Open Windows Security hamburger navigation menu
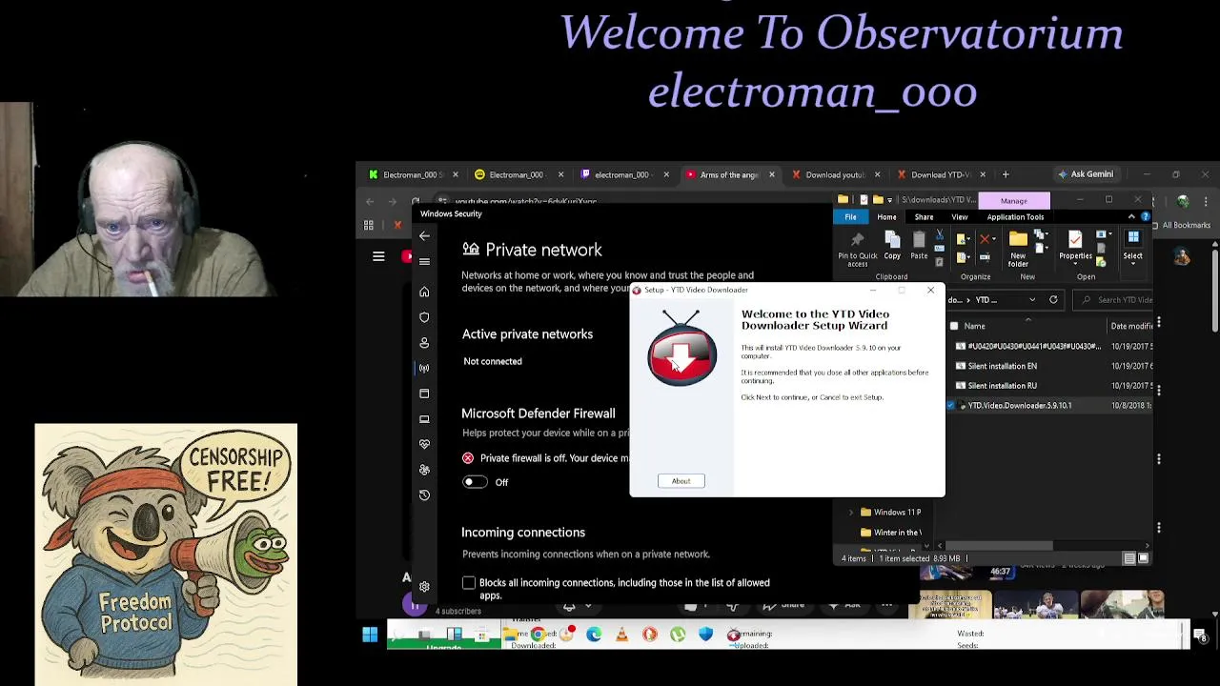This screenshot has height=686, width=1220. [424, 261]
